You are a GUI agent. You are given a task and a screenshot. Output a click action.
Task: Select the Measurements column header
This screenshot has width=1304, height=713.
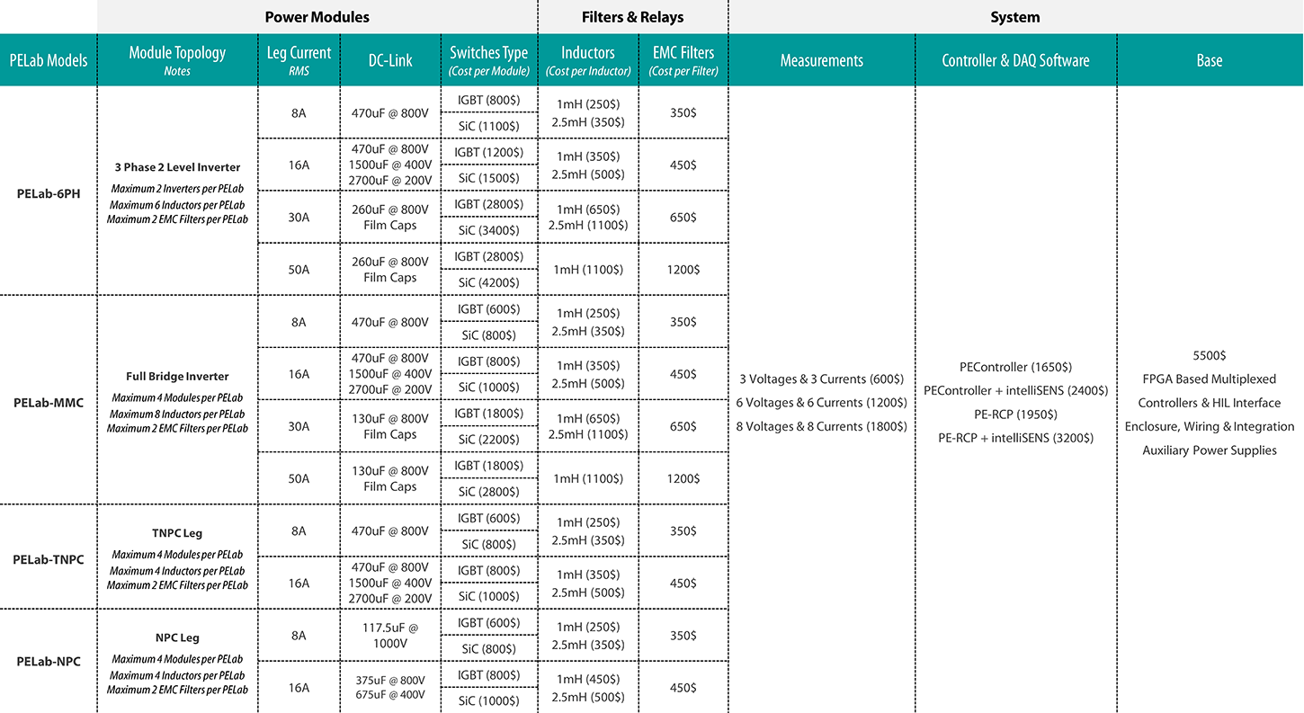[822, 60]
